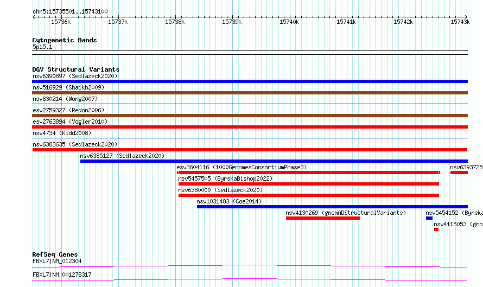Open esv3604116 (1000GenomesConsortiumPhase3) label
This screenshot has height=287, width=483.
[241, 167]
